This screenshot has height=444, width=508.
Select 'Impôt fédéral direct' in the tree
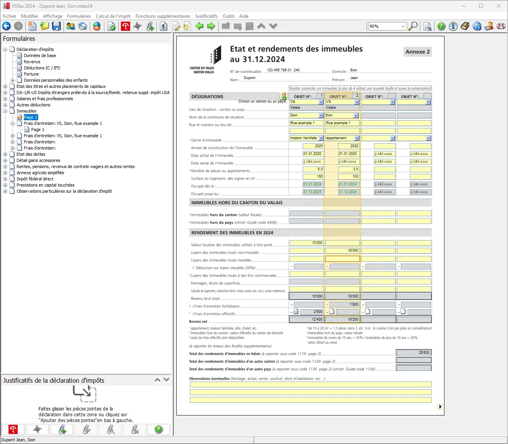[35, 179]
